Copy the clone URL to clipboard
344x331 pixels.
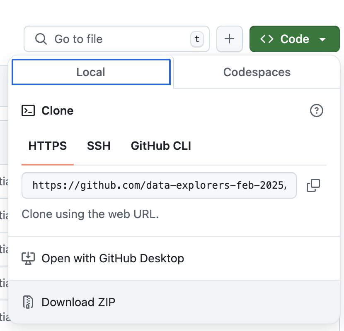313,185
